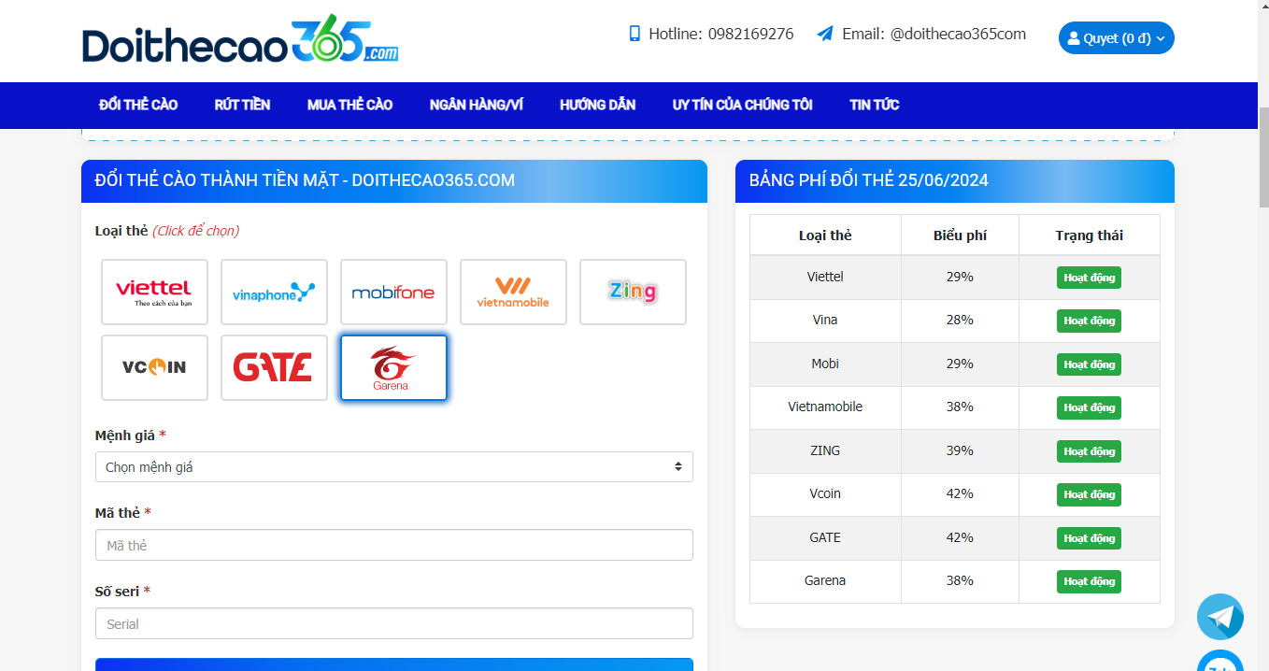Click the Viettel row name in fee table
The height and width of the screenshot is (671, 1269).
click(825, 277)
